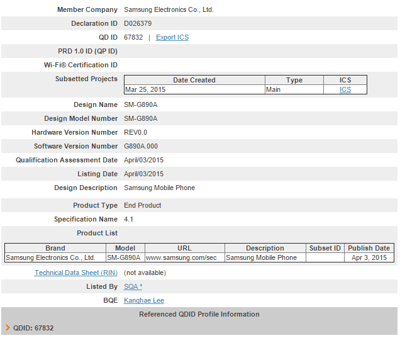The width and height of the screenshot is (400, 338).
Task: Open Technical Data Sheet (RIN) link
Action: coord(76,273)
